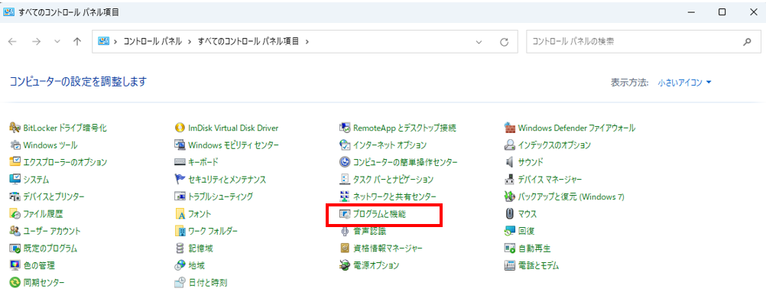The height and width of the screenshot is (289, 766).
Task: Open the ユーザー アカウント icon
Action: 15,231
